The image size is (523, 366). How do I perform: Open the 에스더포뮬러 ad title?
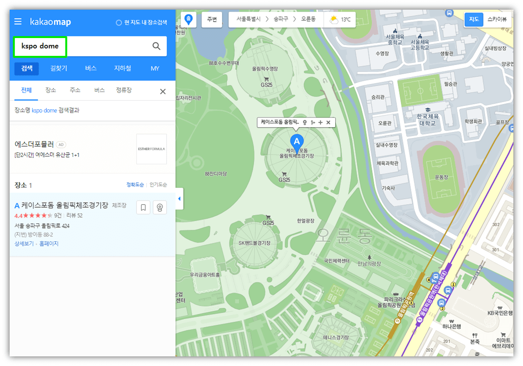34,144
